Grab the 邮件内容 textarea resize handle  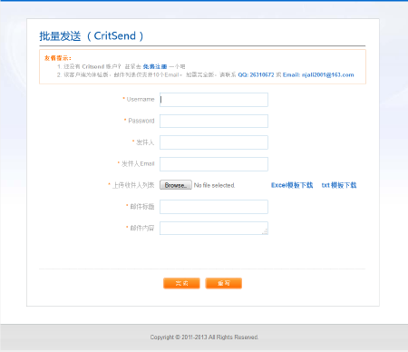(x=265, y=232)
